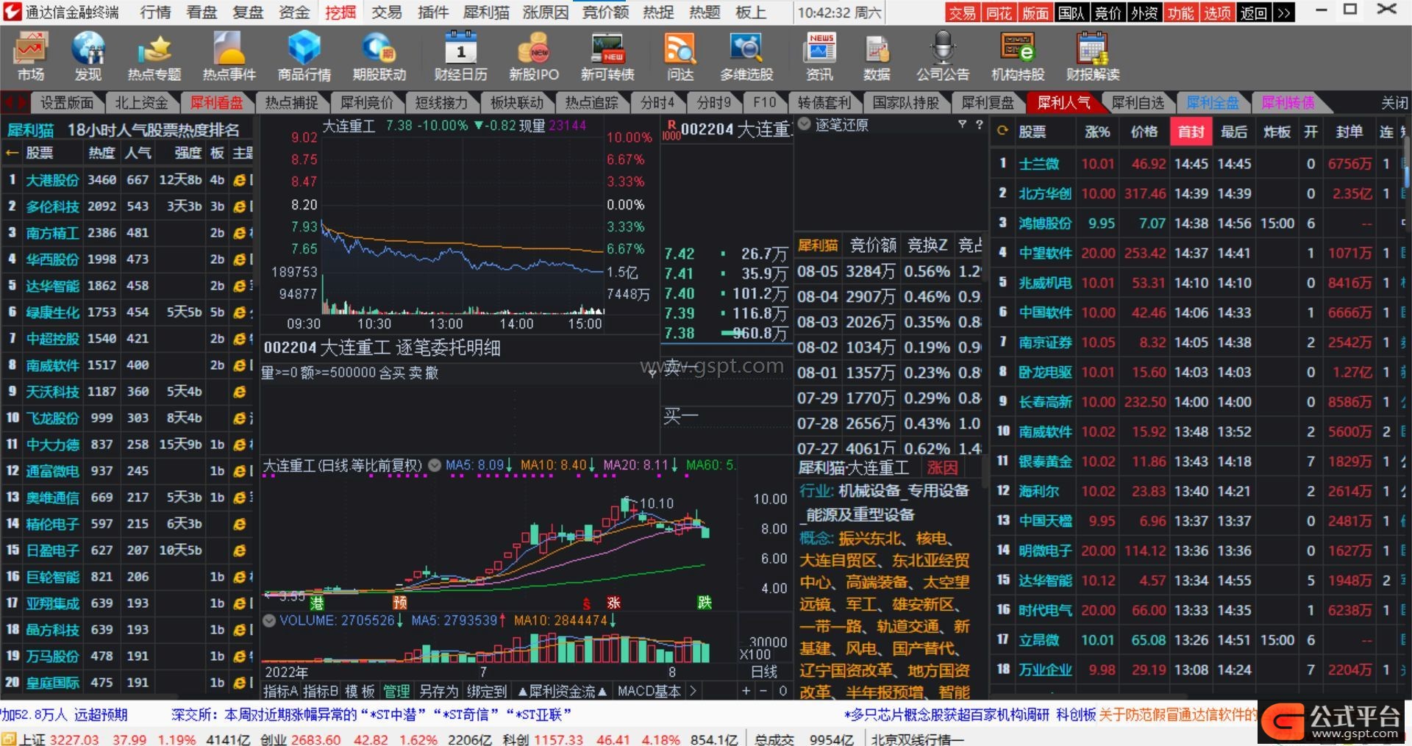Open the 商品行情 commodity quotes icon
The width and height of the screenshot is (1412, 746).
coord(304,56)
